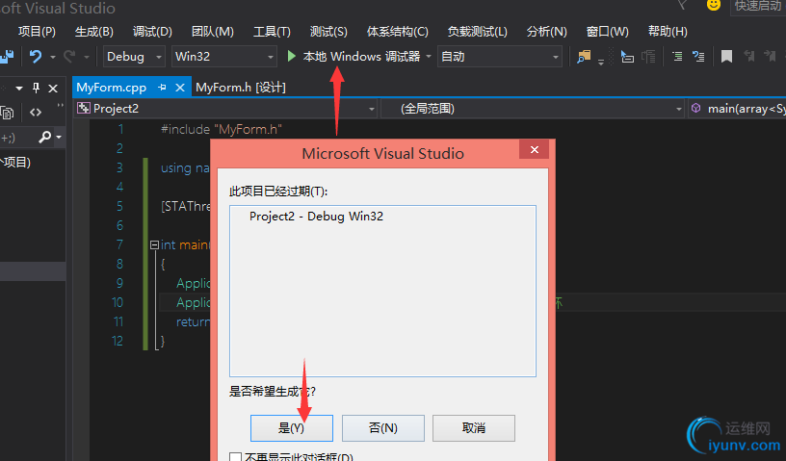
Task: Click the 否(N) button in dialog
Action: tap(383, 428)
